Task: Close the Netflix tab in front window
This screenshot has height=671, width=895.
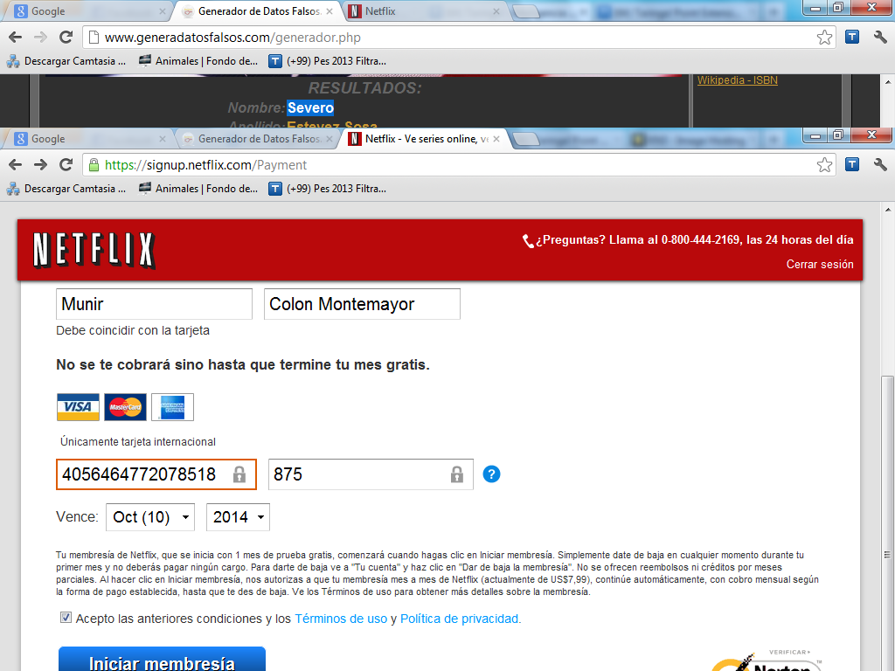Action: (496, 139)
